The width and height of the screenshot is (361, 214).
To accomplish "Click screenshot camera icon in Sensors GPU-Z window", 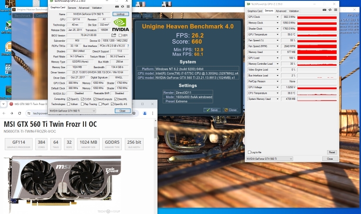I will click(324, 10).
